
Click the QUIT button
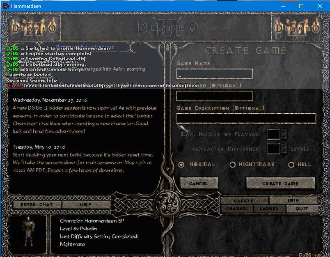(x=302, y=209)
